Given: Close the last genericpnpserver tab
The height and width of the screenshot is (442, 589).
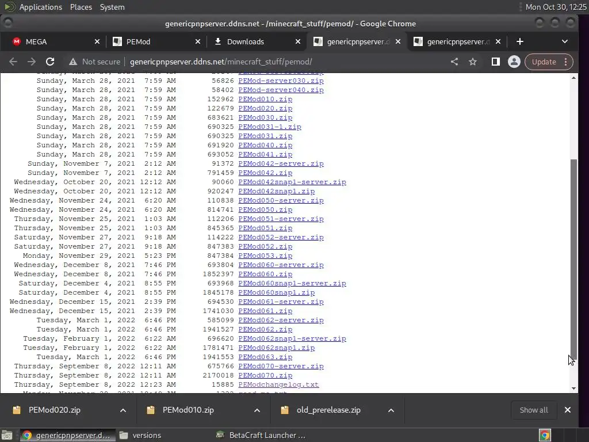Looking at the screenshot, I should (498, 41).
